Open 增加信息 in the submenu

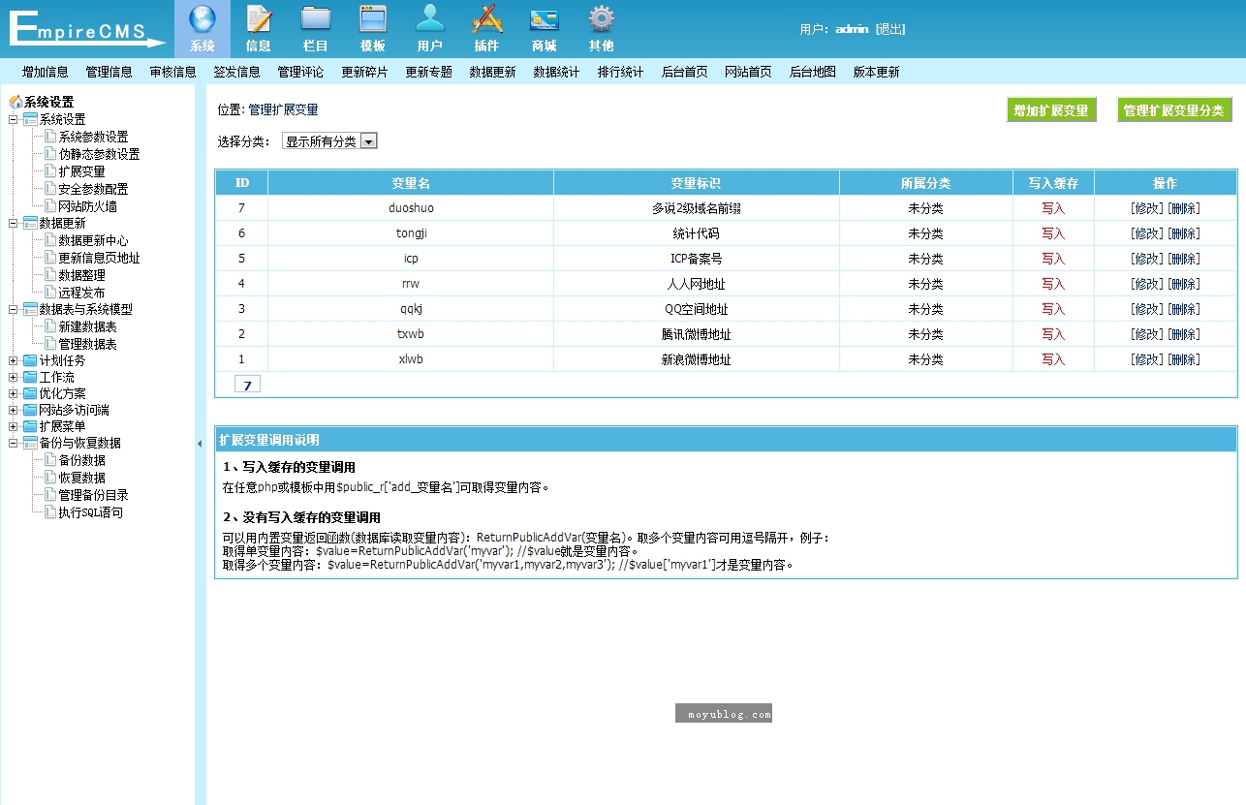46,72
